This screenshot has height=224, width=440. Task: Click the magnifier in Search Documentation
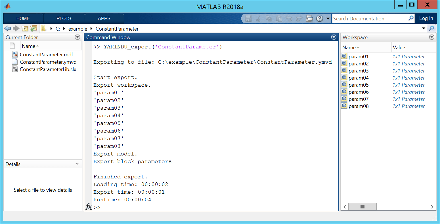[x=411, y=18]
